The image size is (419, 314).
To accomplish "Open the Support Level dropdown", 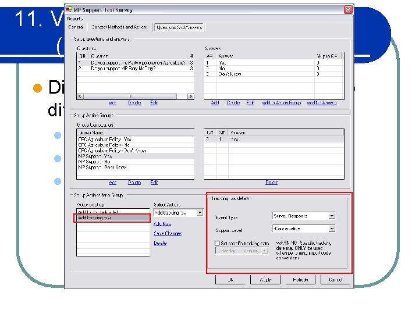I will [332, 229].
